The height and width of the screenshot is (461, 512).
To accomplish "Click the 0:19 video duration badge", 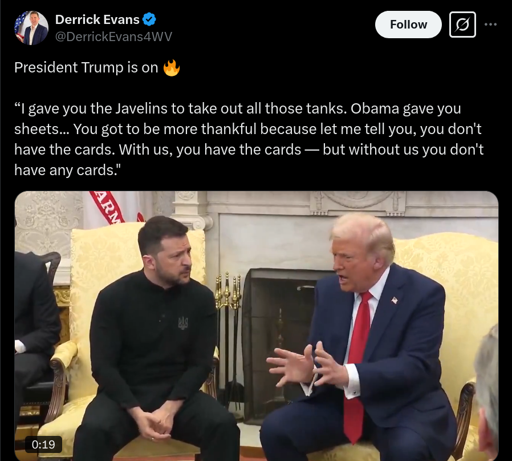I will click(x=43, y=444).
